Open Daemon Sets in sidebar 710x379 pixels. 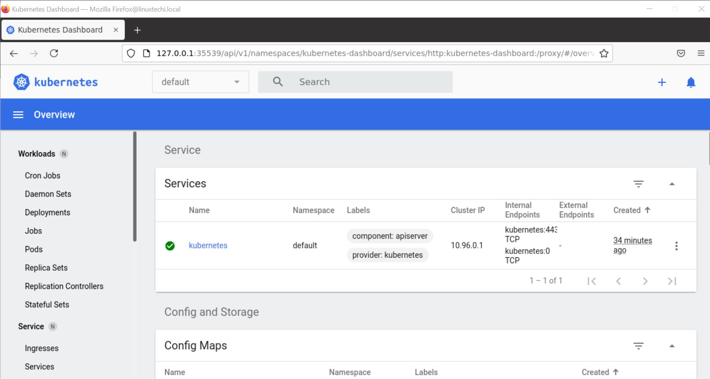pyautogui.click(x=48, y=194)
